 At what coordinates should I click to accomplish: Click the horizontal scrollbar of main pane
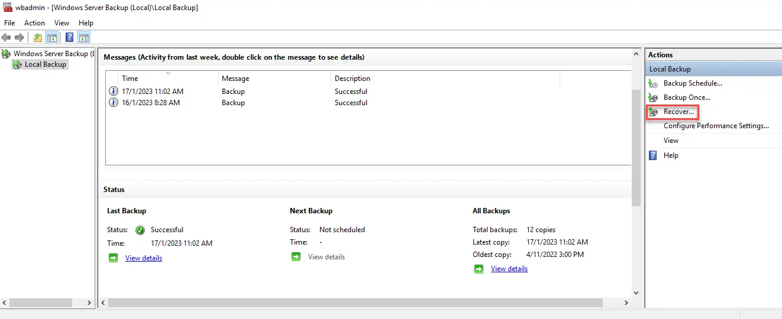(x=355, y=302)
